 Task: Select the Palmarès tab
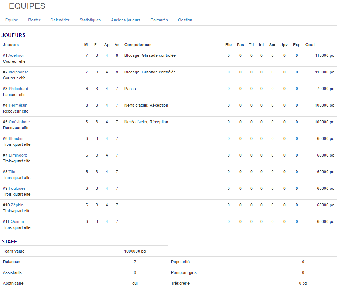(x=159, y=20)
